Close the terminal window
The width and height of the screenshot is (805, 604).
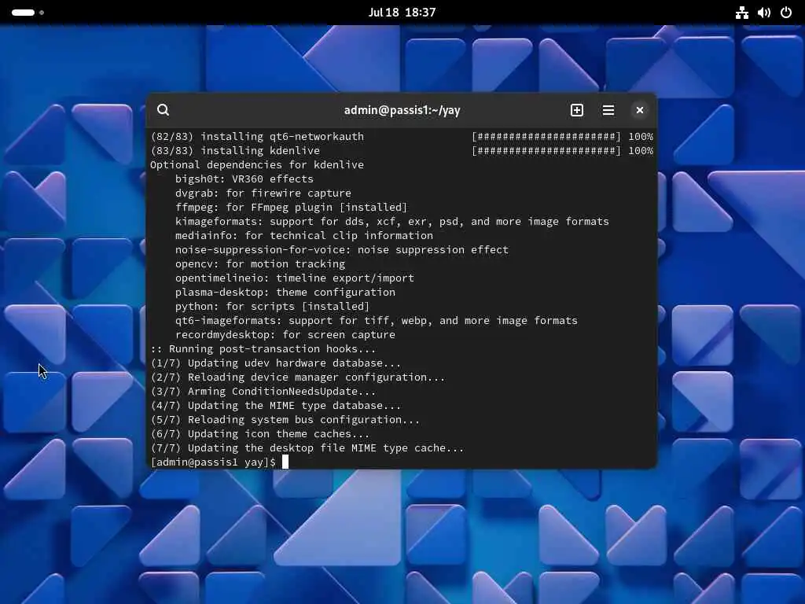[640, 110]
